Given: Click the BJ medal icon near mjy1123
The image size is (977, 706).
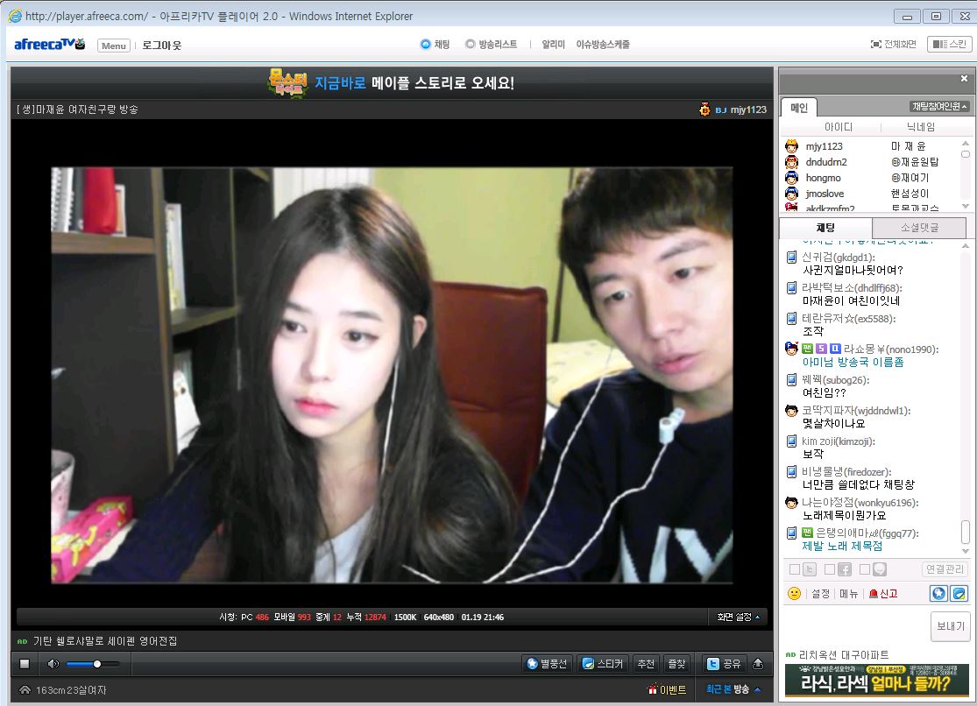Looking at the screenshot, I should click(x=704, y=109).
